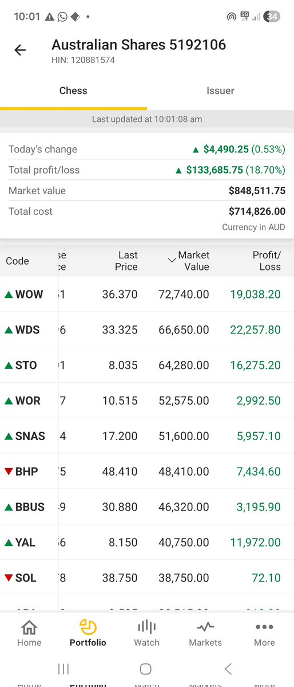Tap Last updated at 10:01:08 am banner
The width and height of the screenshot is (294, 687).
[147, 119]
